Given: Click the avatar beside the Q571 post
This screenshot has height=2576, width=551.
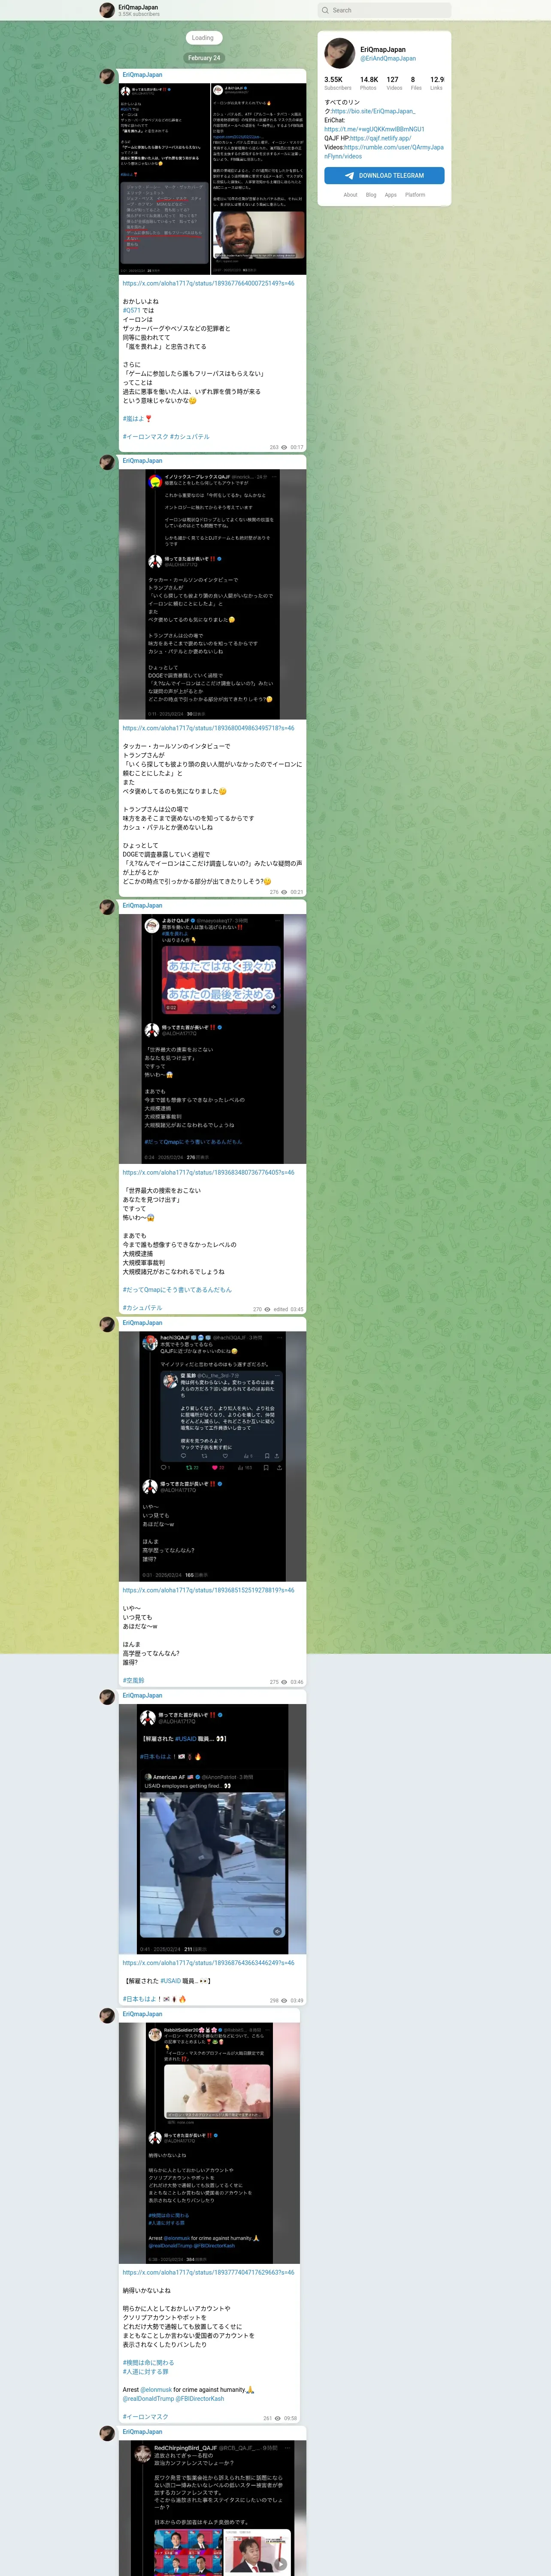Looking at the screenshot, I should click(107, 76).
